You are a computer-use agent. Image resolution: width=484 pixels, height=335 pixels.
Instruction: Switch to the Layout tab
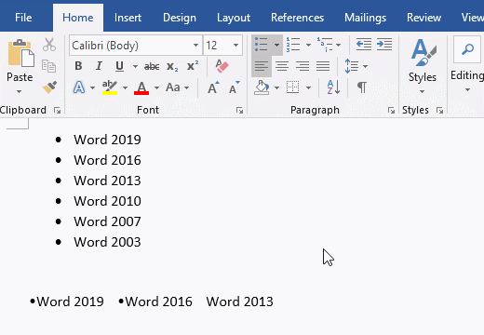[234, 18]
